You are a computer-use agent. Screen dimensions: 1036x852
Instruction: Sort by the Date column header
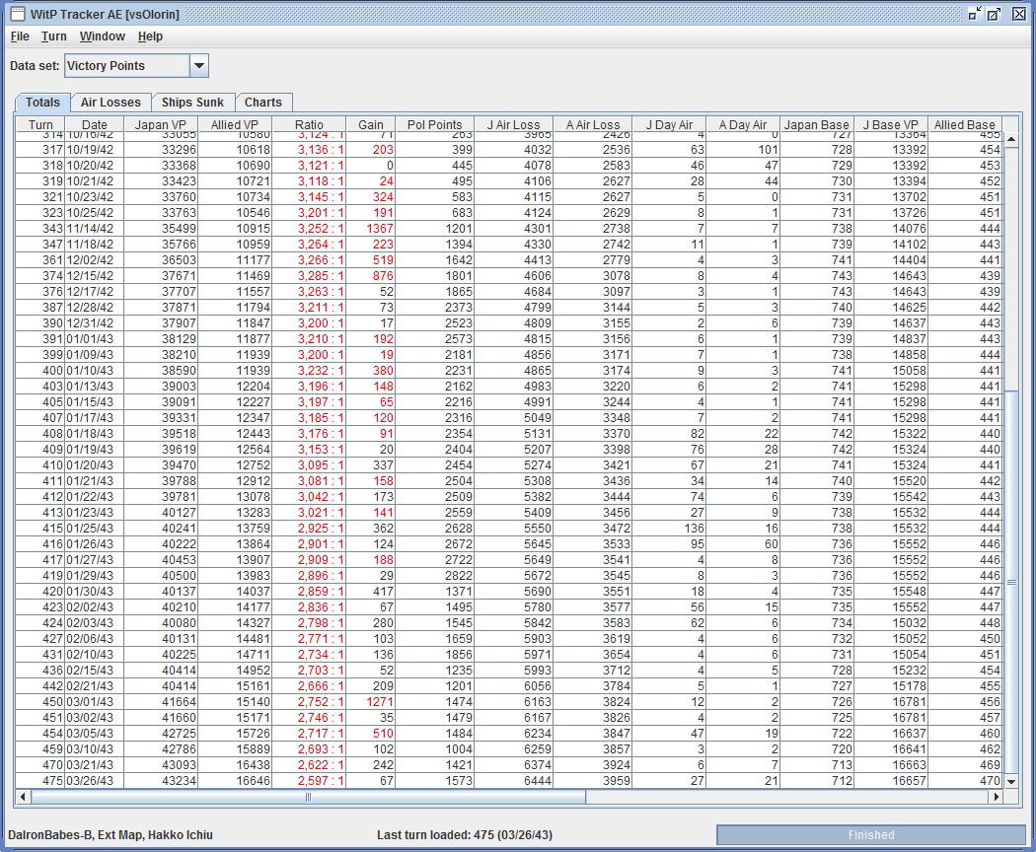pyautogui.click(x=95, y=124)
